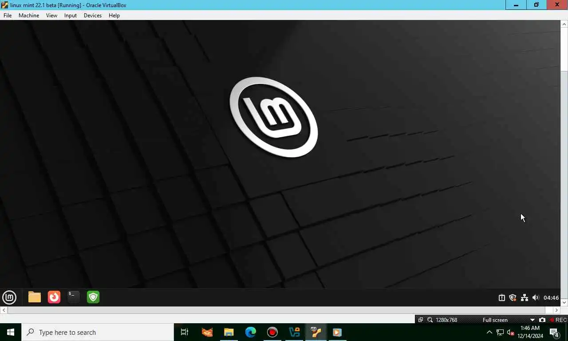Click the VirtualBox title bar icon
Screen dimensions: 568x341
(4, 5)
